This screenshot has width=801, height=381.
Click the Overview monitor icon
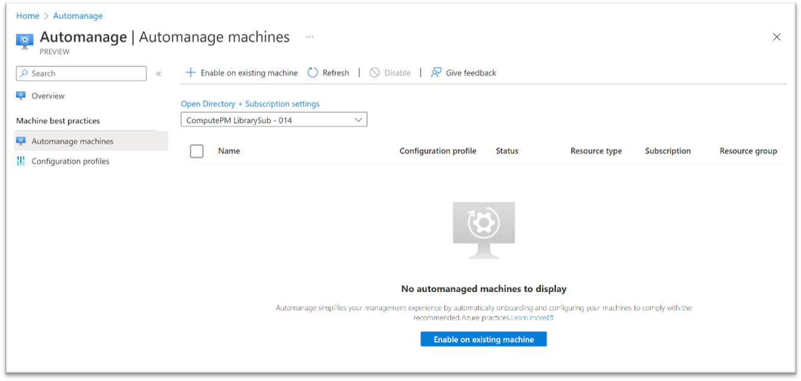[x=21, y=96]
